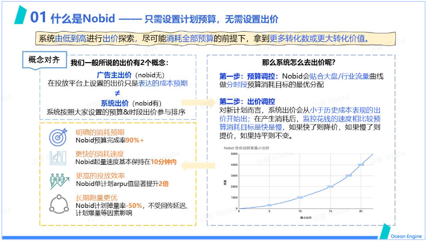This screenshot has height=241, width=426.
Task: Click the 广告主出价 blue heading
Action: 114,75
